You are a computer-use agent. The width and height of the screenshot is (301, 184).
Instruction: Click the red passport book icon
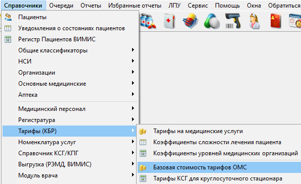pyautogui.click(x=276, y=21)
